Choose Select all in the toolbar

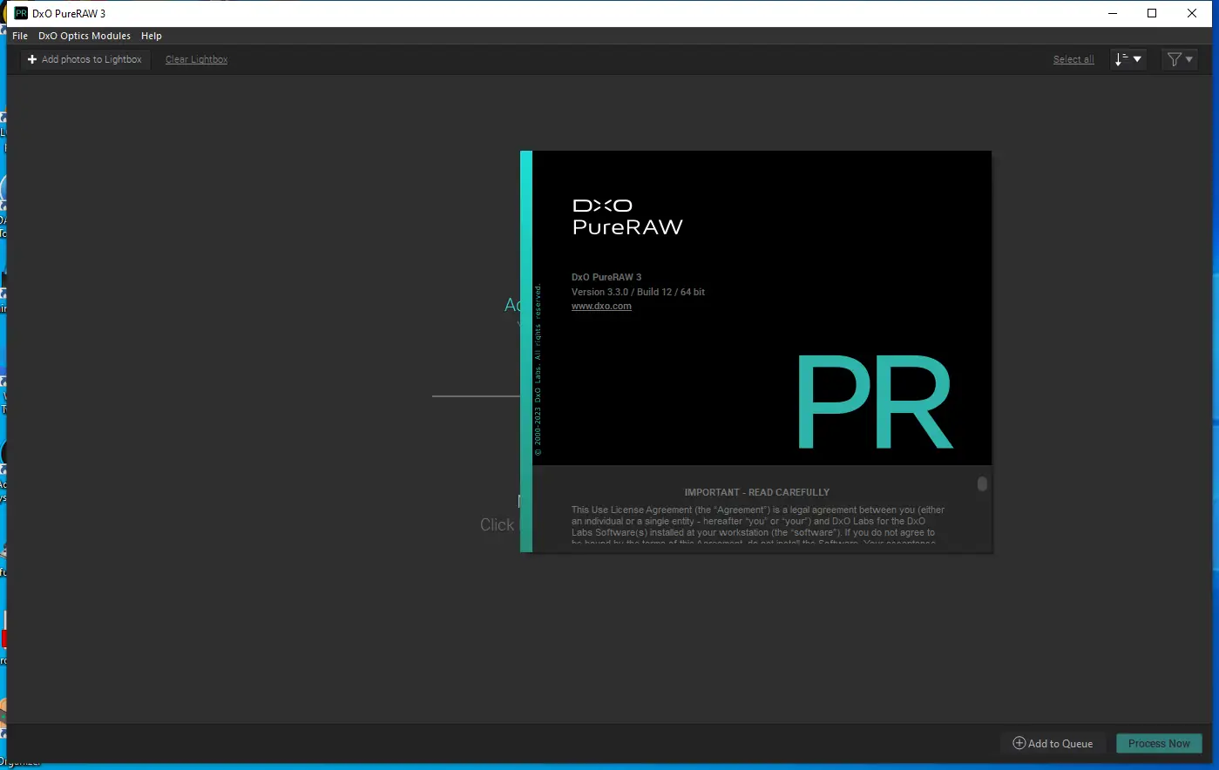pyautogui.click(x=1073, y=59)
